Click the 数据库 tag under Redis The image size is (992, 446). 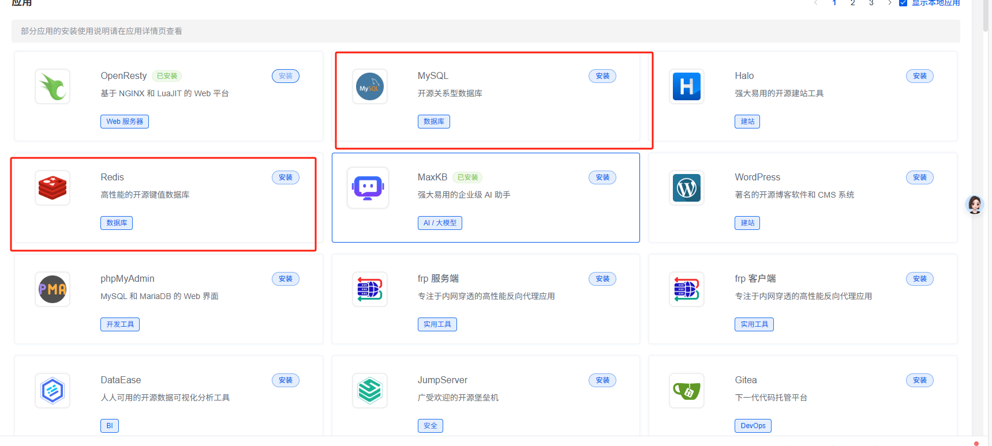tap(117, 223)
